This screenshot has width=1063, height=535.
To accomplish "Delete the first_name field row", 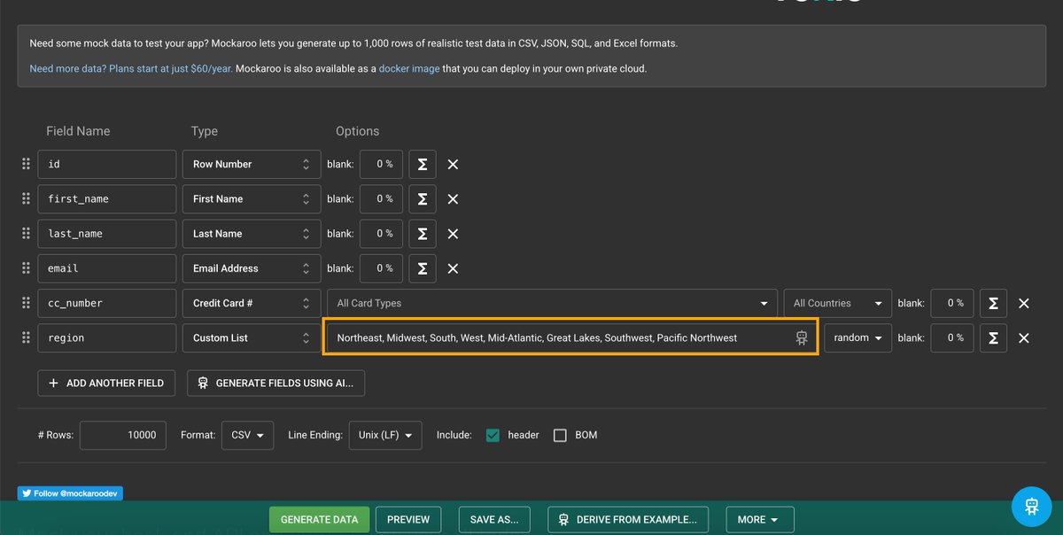I will point(453,198).
